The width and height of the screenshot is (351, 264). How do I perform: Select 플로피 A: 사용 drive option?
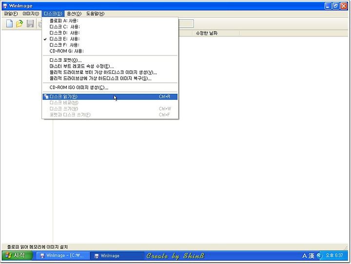pyautogui.click(x=110, y=20)
